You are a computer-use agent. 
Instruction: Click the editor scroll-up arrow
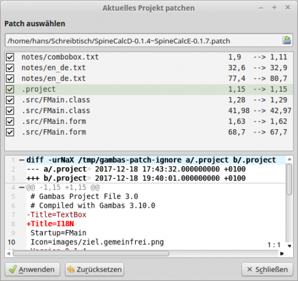[290, 159]
